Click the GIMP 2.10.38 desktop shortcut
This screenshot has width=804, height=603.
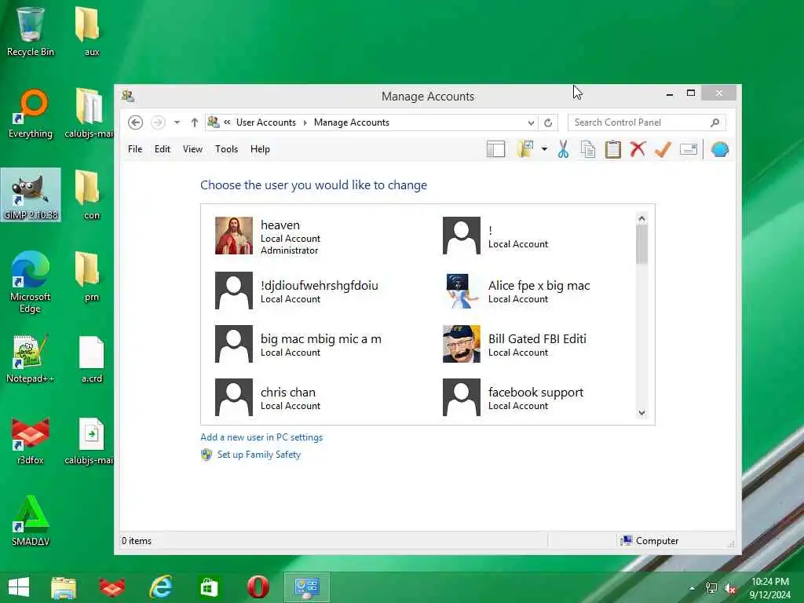point(31,195)
